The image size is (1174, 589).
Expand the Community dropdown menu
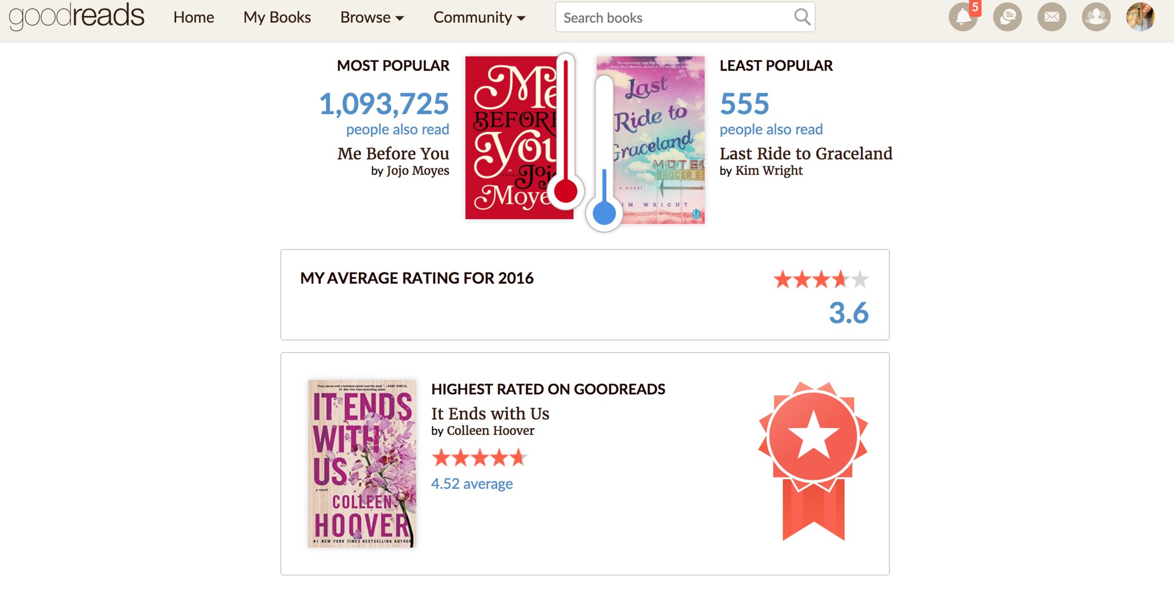point(479,18)
